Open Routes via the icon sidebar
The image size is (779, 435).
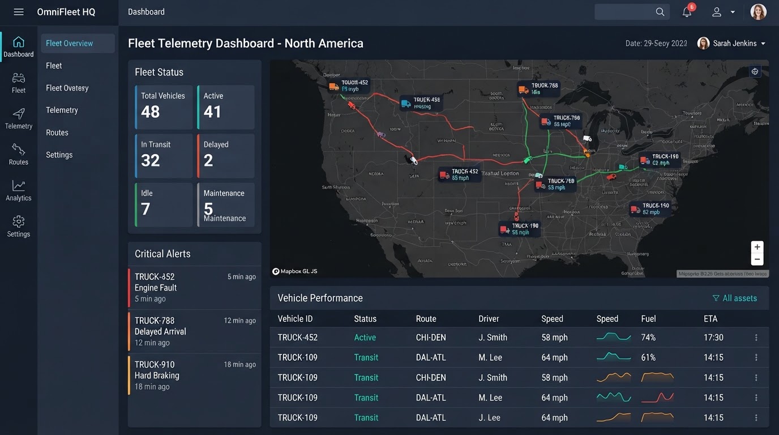[19, 155]
